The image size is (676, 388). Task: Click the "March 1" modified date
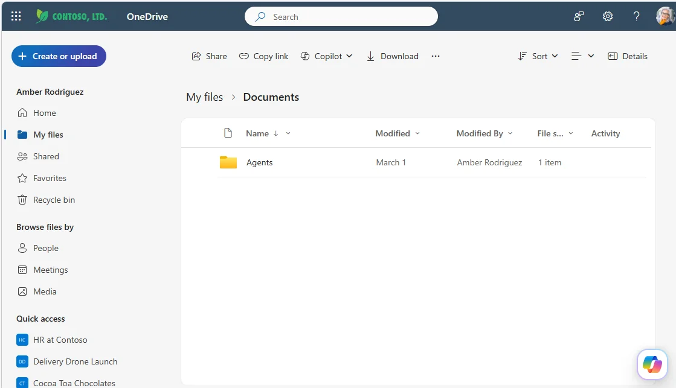(391, 162)
